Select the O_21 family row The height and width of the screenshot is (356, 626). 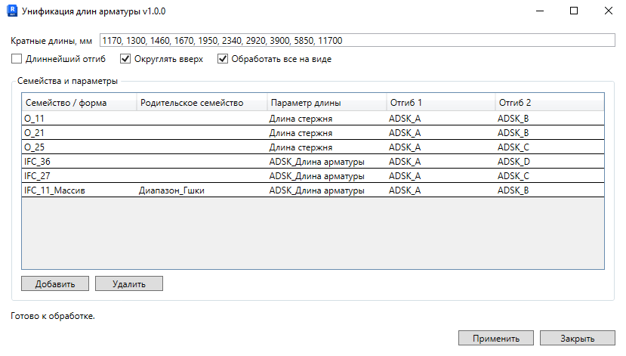pyautogui.click(x=313, y=133)
